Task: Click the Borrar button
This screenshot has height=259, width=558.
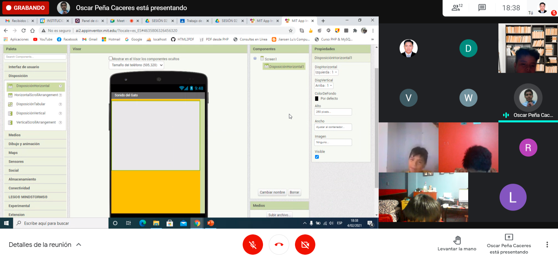Action: 294,192
